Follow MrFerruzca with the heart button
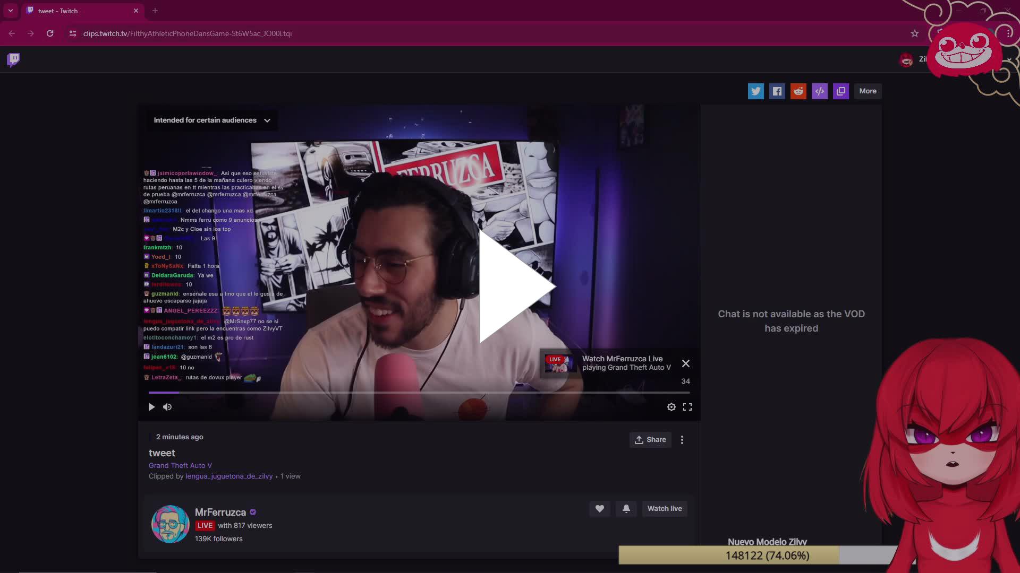Image resolution: width=1020 pixels, height=573 pixels. click(x=599, y=508)
